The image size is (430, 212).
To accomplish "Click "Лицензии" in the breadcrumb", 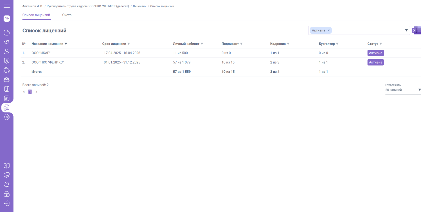I will pos(139,6).
